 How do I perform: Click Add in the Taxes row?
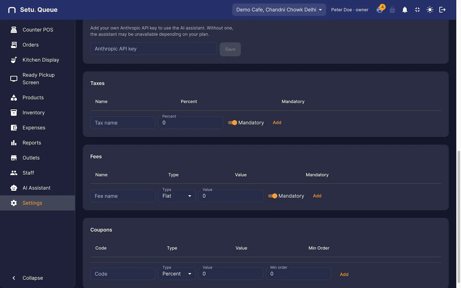277,123
